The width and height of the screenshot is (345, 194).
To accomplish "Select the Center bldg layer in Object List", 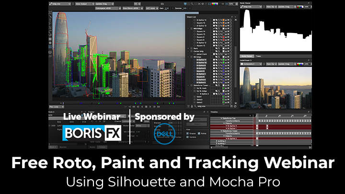I will tap(198, 51).
